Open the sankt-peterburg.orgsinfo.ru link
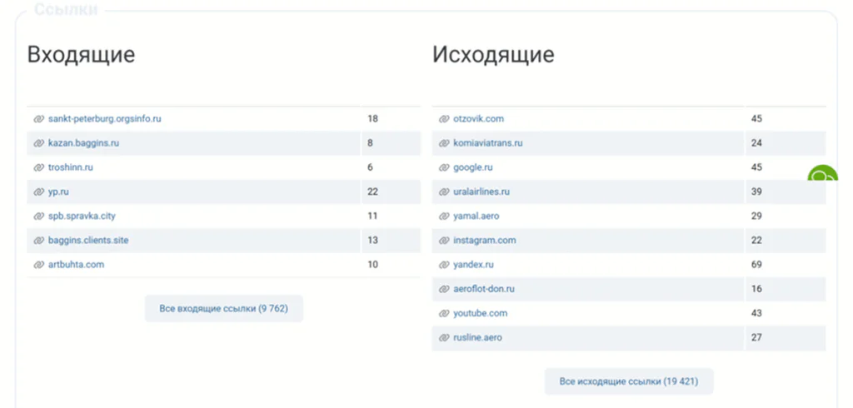This screenshot has height=408, width=853. pyautogui.click(x=104, y=118)
